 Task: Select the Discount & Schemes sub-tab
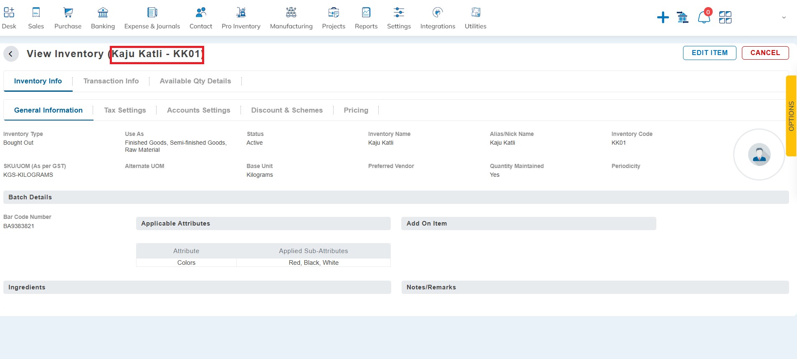[287, 110]
